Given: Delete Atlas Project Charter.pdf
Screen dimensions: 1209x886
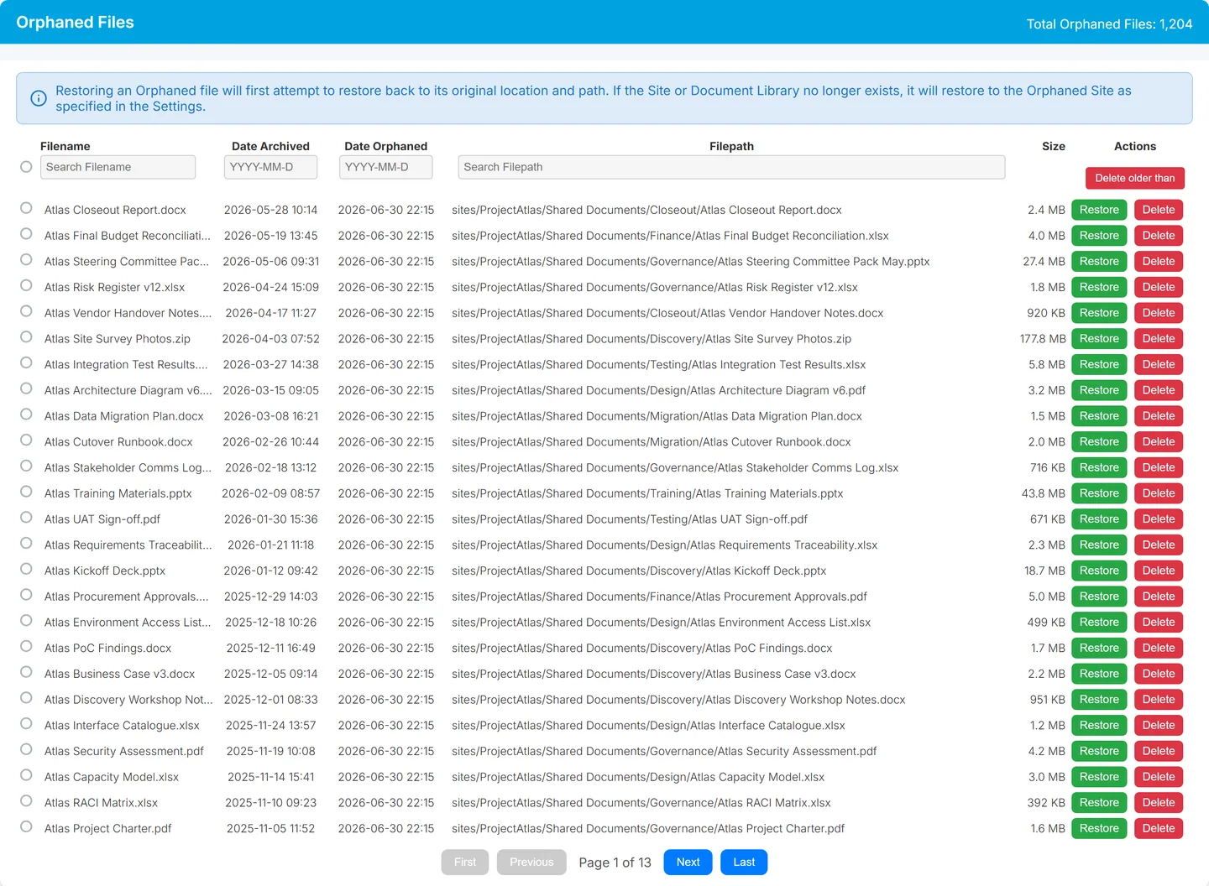Looking at the screenshot, I should coord(1159,828).
